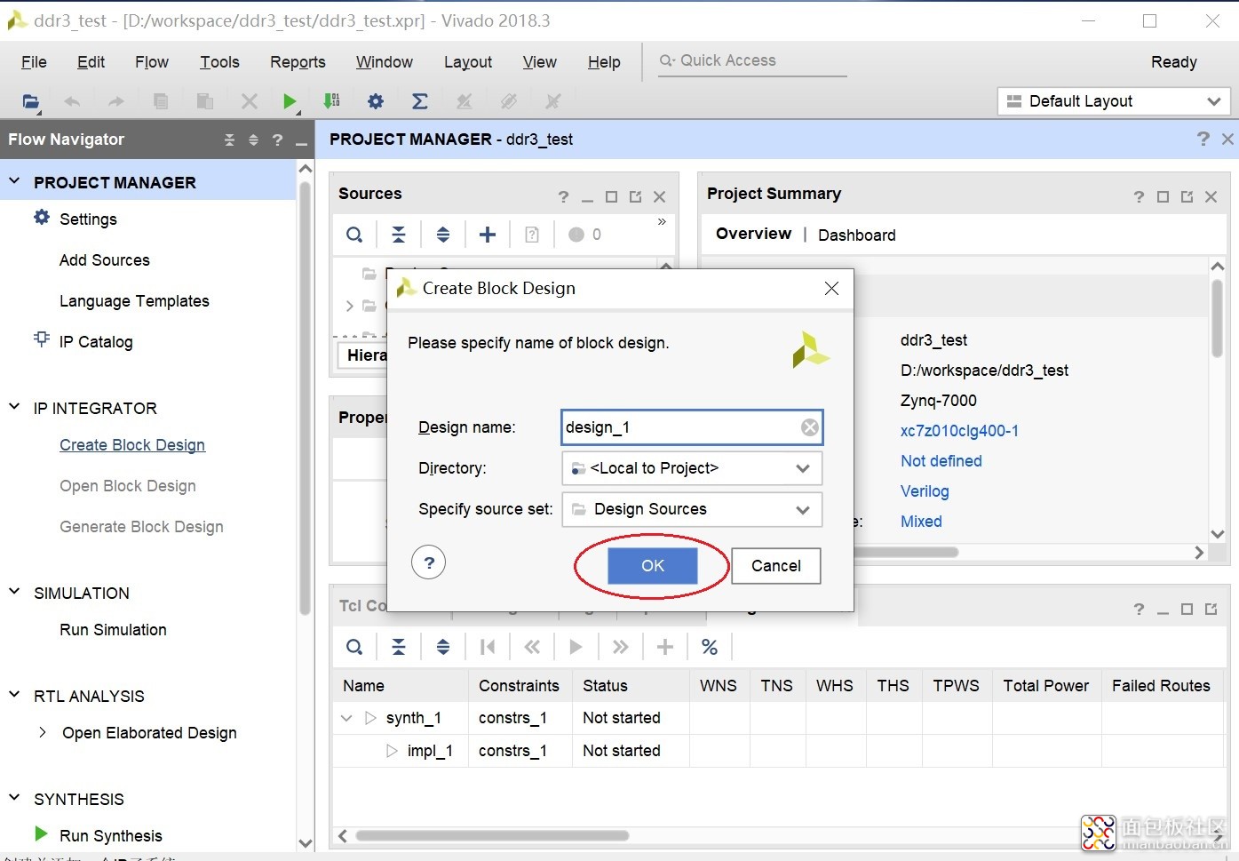Click Flow Navigator help question icon
The height and width of the screenshot is (861, 1239).
pyautogui.click(x=277, y=140)
